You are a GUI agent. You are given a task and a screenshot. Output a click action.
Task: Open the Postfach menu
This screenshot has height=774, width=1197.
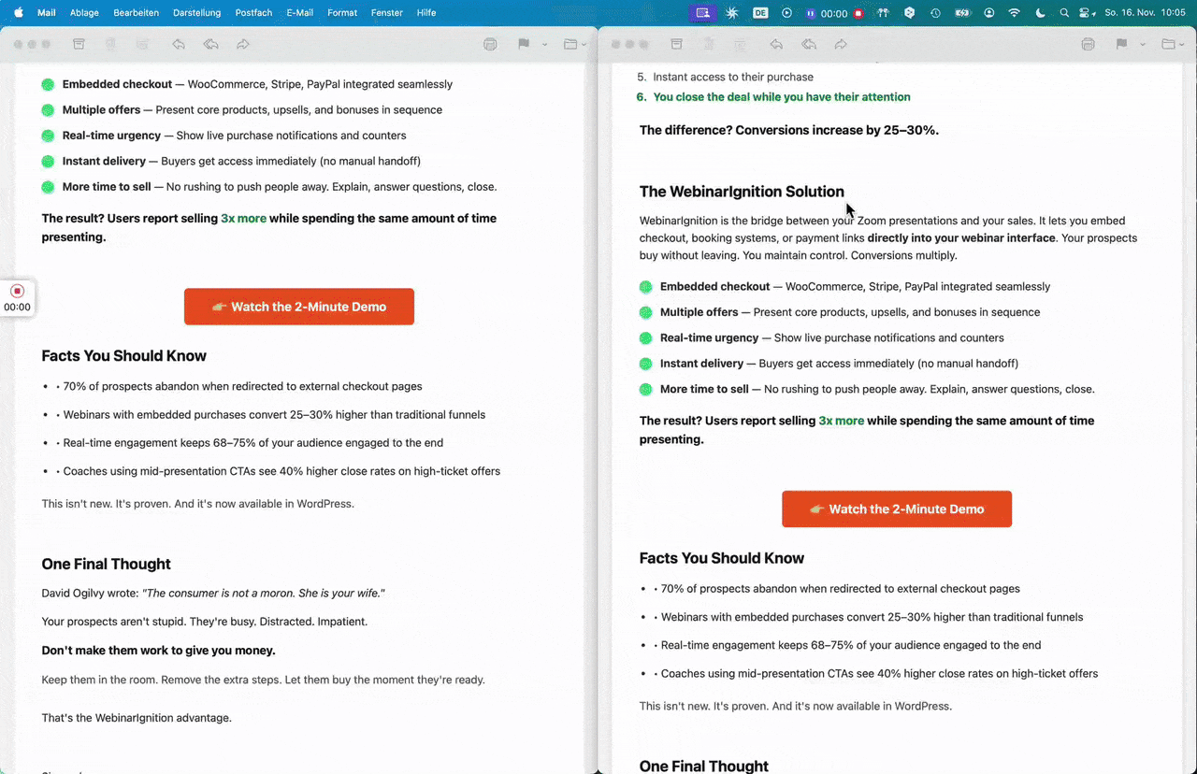(252, 12)
